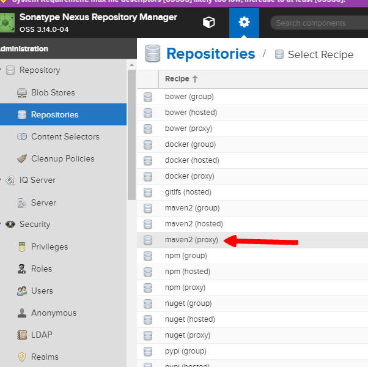The height and width of the screenshot is (367, 368).
Task: Select the docker (group) recipe
Action: click(x=252, y=144)
